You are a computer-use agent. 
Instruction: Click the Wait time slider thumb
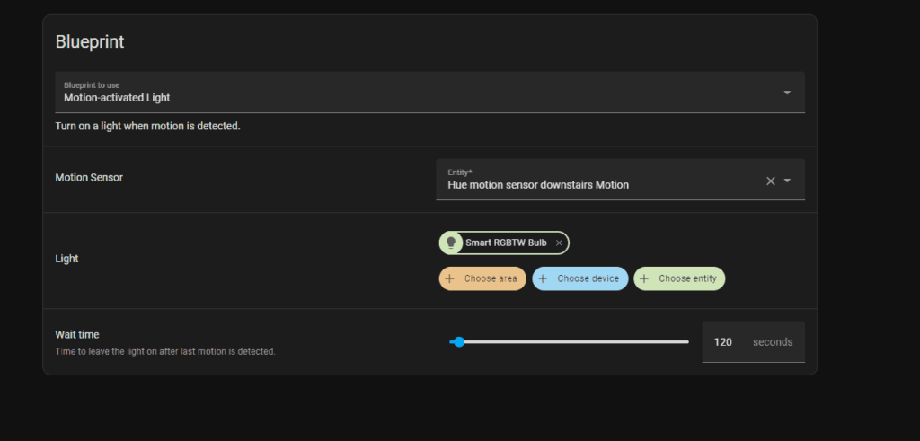point(459,341)
